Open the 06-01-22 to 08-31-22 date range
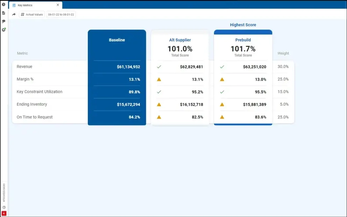 click(x=61, y=14)
